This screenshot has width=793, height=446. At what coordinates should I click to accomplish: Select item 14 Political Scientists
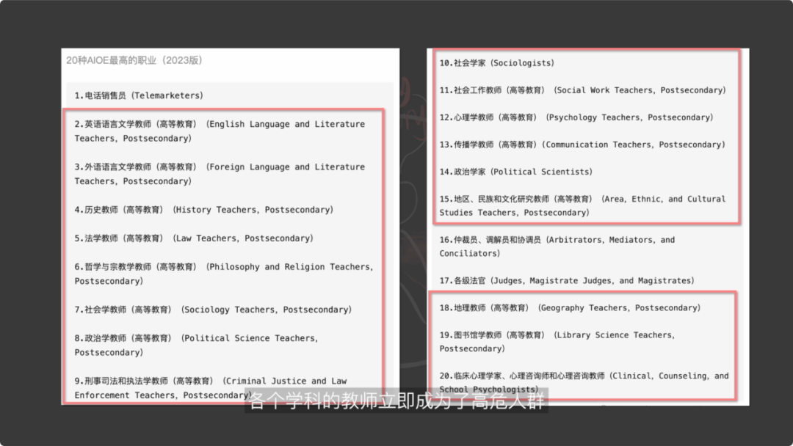pyautogui.click(x=515, y=172)
